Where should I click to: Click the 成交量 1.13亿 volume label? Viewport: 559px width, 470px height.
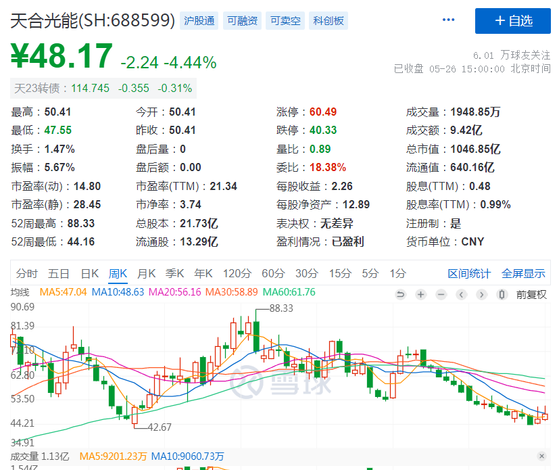pyautogui.click(x=40, y=456)
